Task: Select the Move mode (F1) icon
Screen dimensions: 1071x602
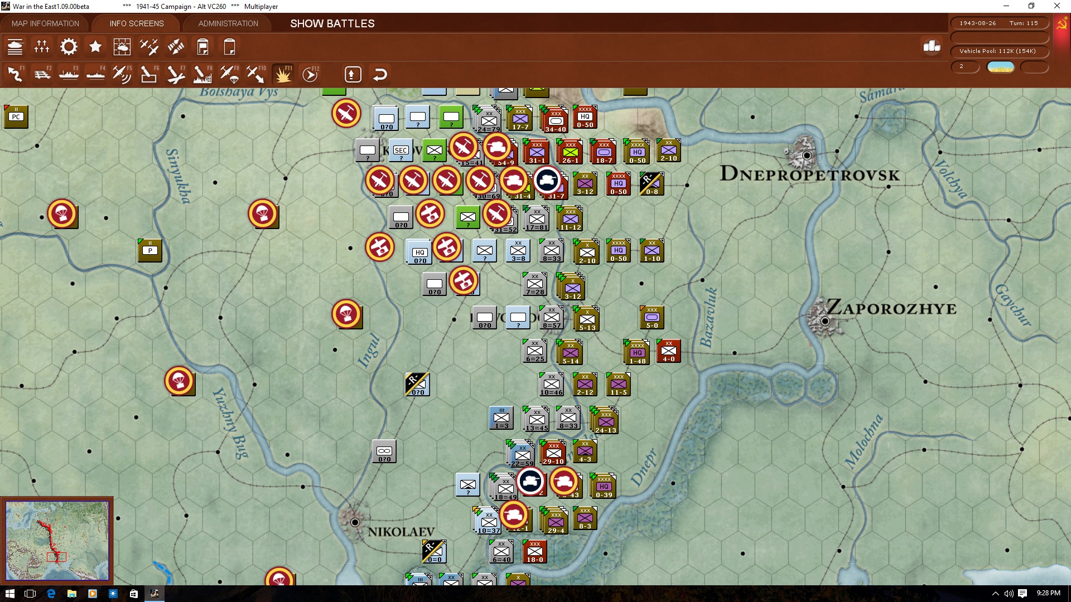Action: point(15,74)
